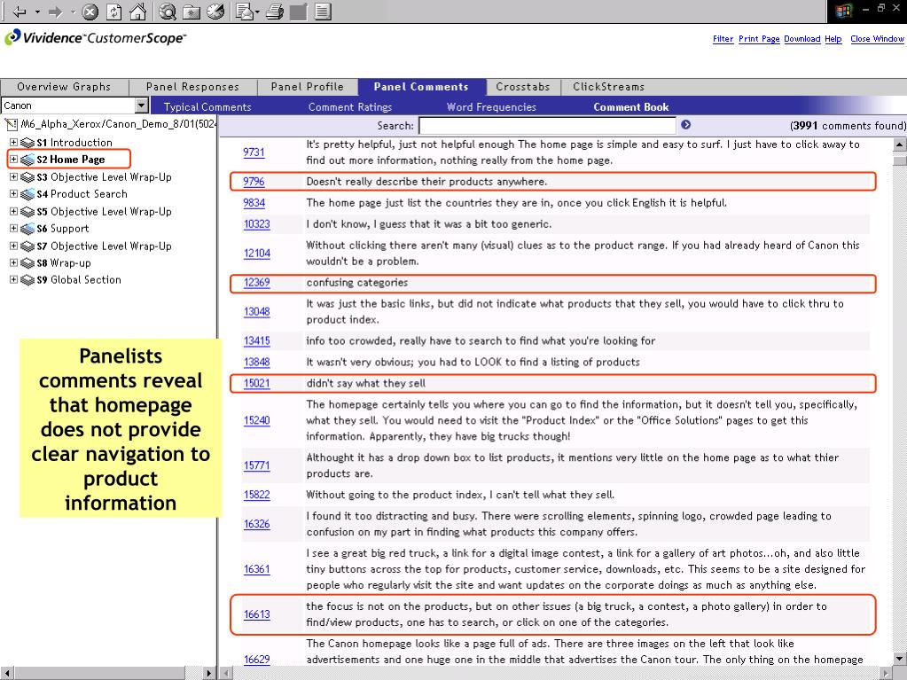Open the Favorites folder icon
The width and height of the screenshot is (907, 680).
(192, 12)
